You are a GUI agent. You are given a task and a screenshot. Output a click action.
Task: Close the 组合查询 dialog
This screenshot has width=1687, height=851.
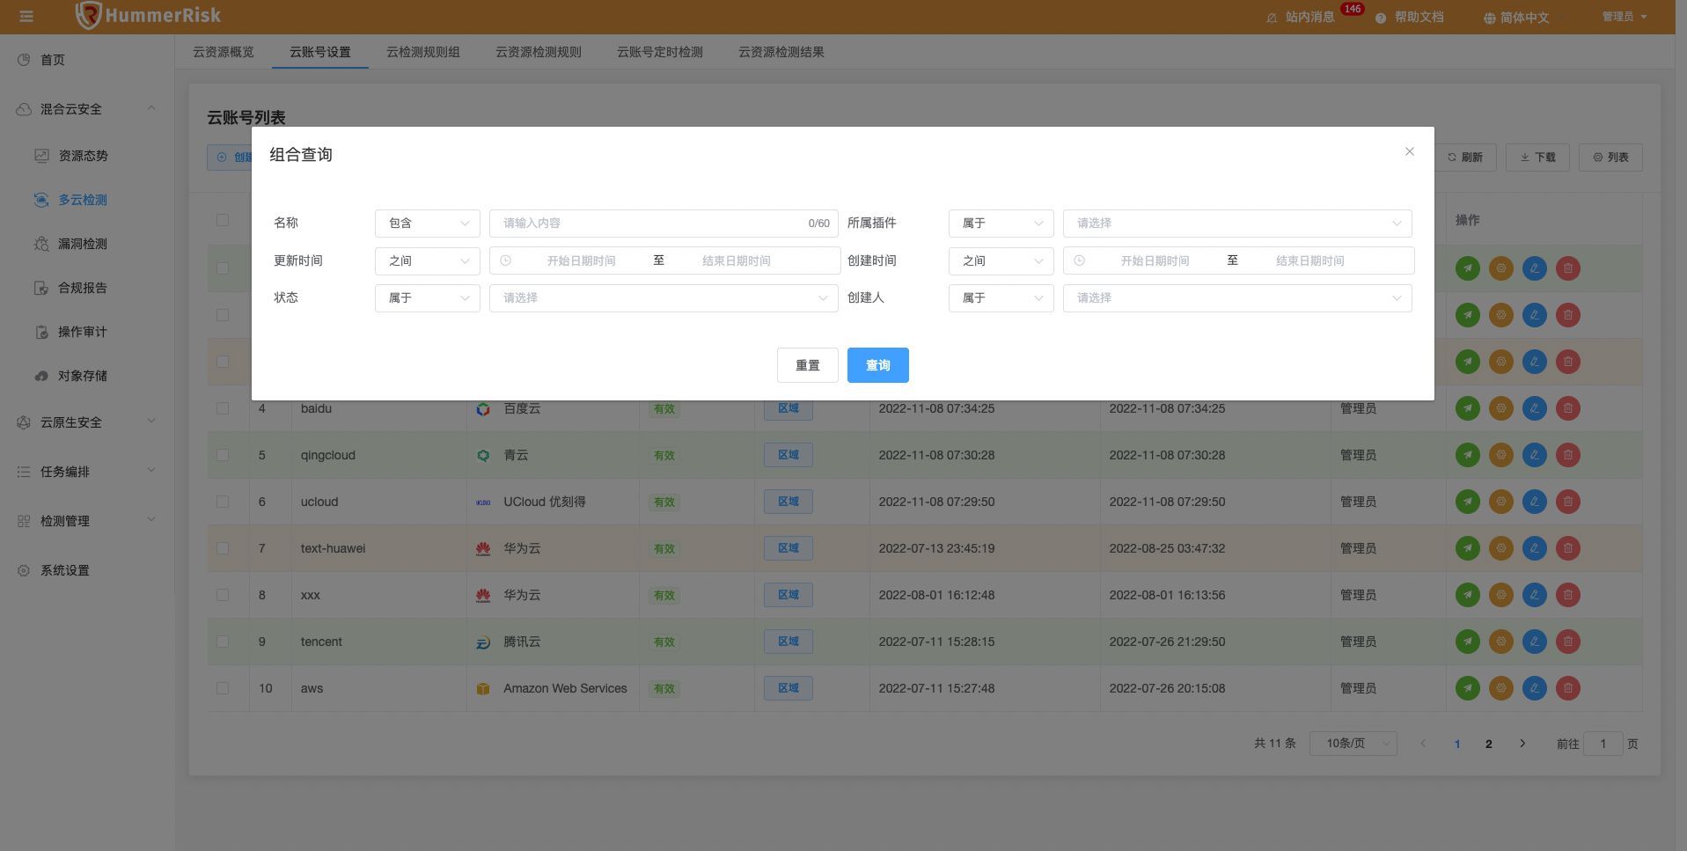(1410, 151)
